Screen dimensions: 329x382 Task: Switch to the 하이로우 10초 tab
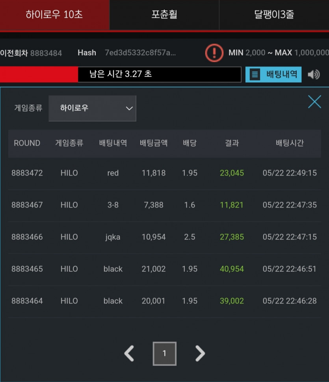click(55, 15)
